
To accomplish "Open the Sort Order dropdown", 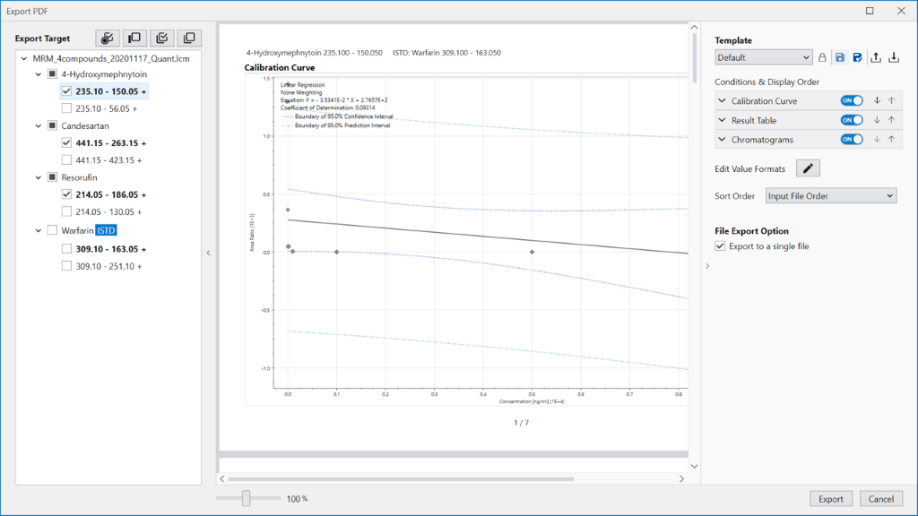I will pyautogui.click(x=830, y=196).
